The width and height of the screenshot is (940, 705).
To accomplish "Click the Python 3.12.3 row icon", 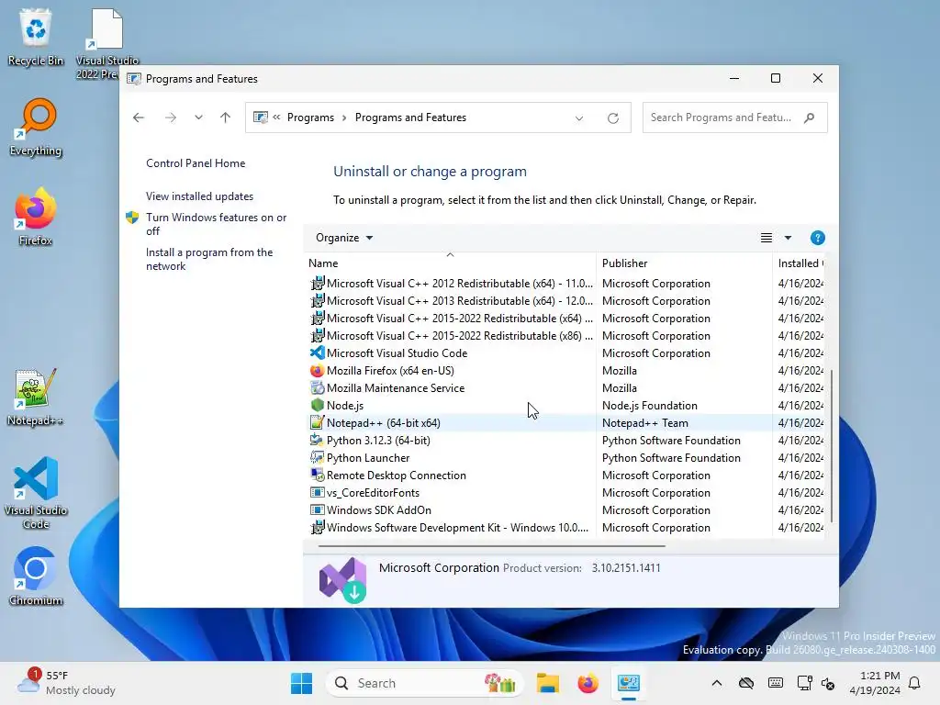I will (317, 440).
